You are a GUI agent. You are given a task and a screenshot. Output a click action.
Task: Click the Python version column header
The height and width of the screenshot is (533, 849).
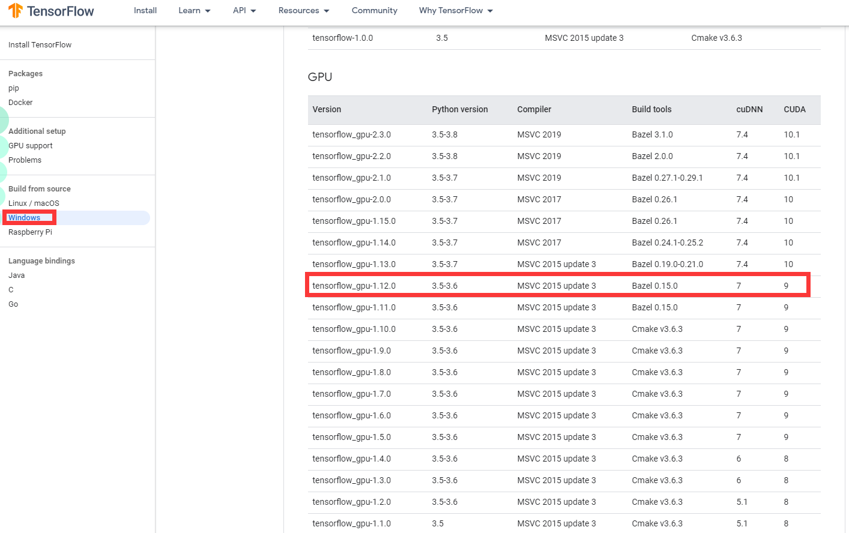point(460,109)
